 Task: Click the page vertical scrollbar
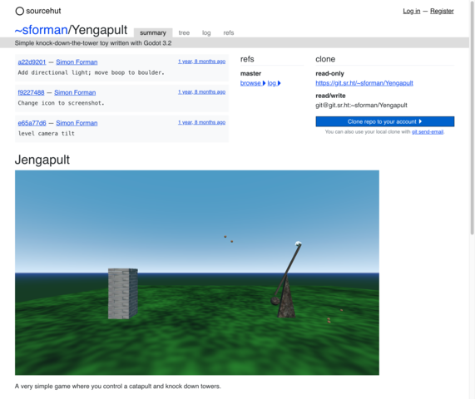(472, 118)
